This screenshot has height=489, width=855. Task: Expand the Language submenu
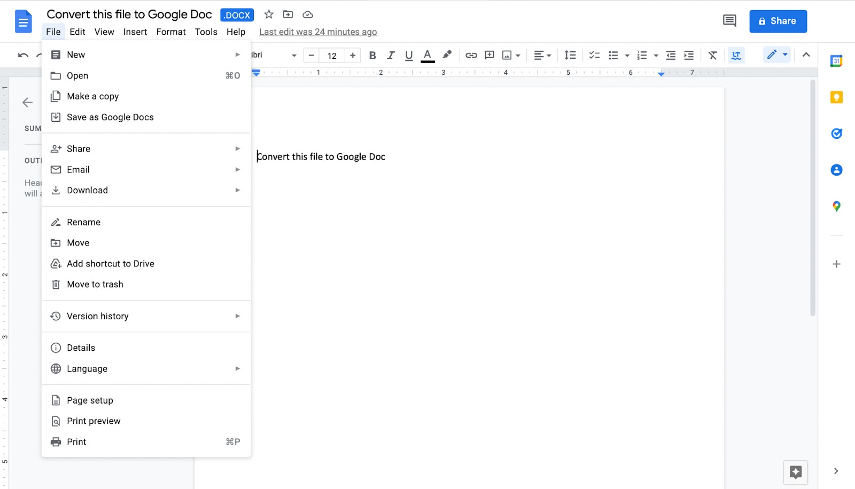(146, 368)
